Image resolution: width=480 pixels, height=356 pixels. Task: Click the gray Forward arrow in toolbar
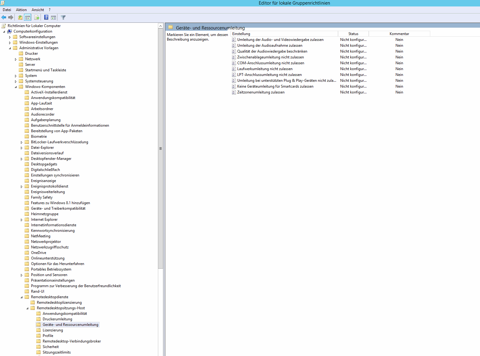(x=11, y=18)
